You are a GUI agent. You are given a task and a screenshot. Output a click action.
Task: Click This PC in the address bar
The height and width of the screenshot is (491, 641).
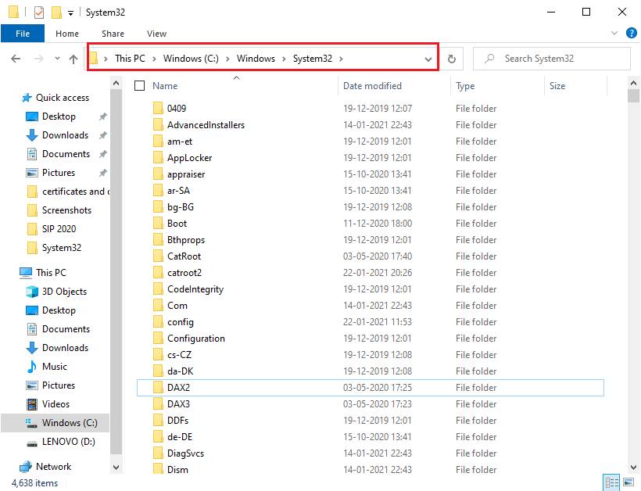tap(130, 59)
